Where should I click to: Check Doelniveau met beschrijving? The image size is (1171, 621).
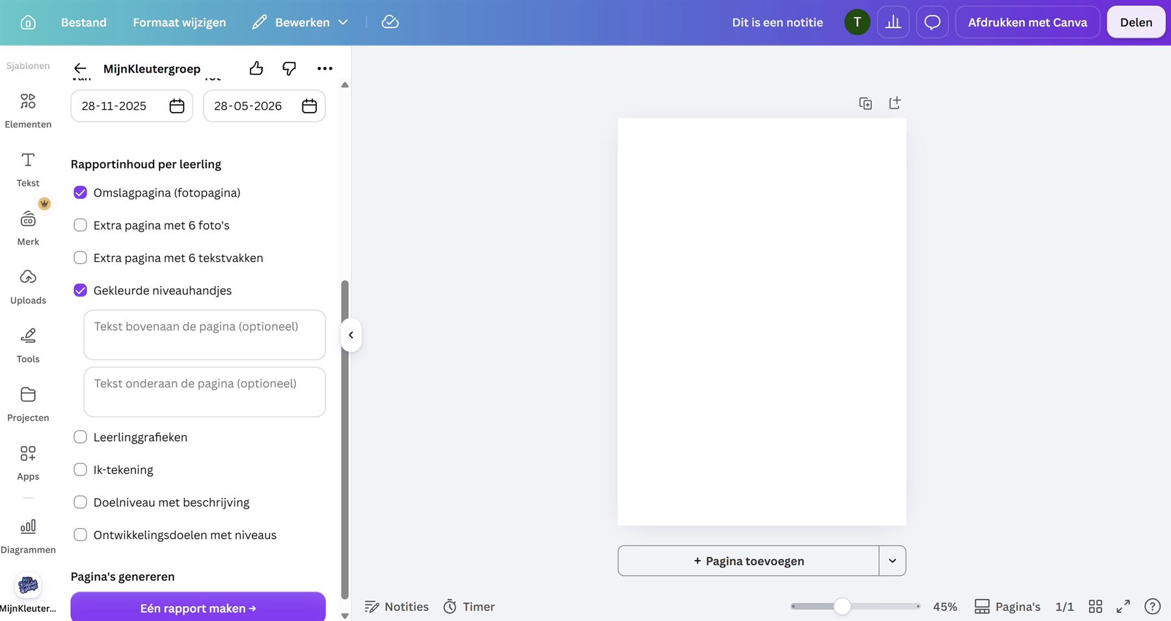[x=80, y=502]
